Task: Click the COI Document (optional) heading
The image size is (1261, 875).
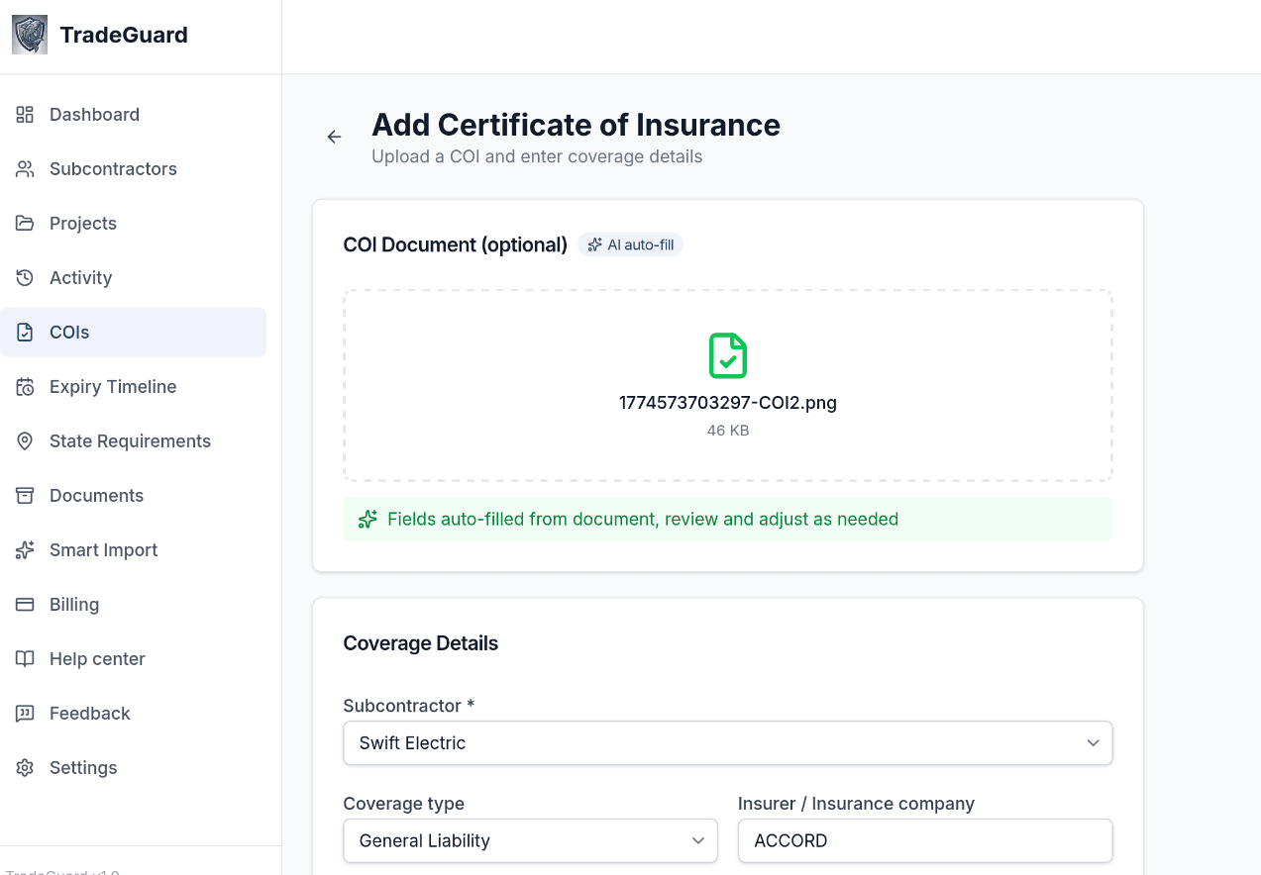Action: tap(456, 244)
